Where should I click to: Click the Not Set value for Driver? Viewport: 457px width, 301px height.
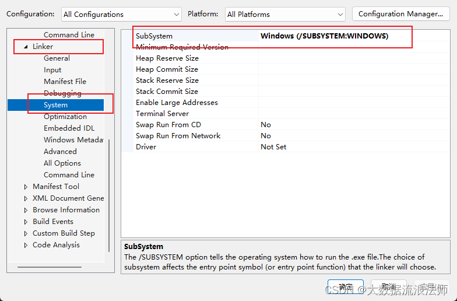tap(273, 147)
